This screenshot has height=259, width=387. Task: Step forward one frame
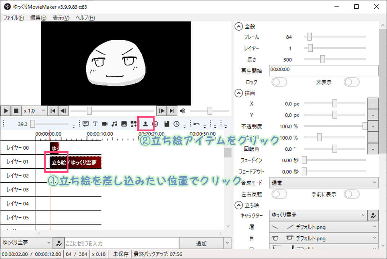(x=162, y=111)
